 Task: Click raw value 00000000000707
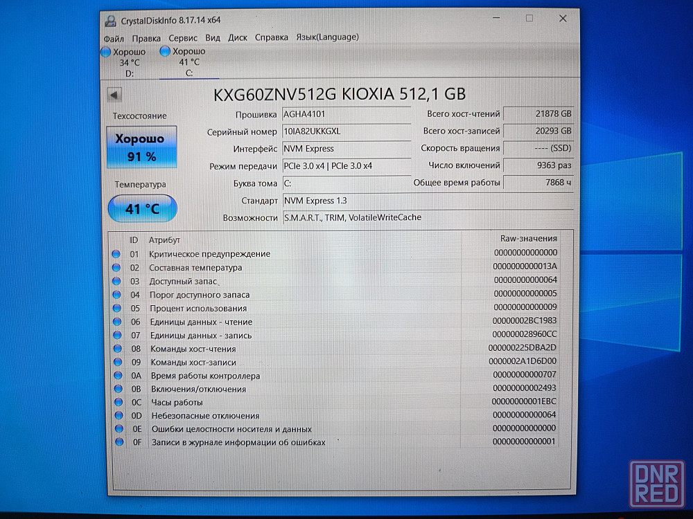coord(525,374)
